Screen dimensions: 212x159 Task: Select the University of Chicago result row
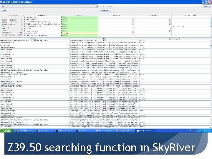point(105,111)
